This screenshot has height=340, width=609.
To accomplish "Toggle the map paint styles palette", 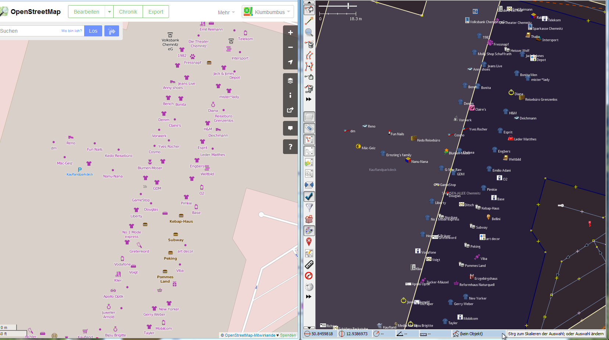I will point(309,230).
